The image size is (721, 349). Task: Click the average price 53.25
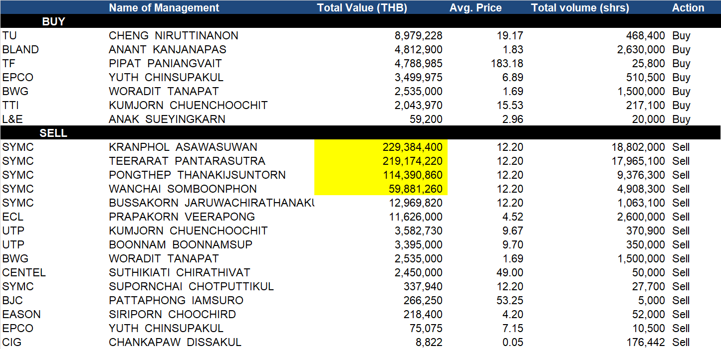510,300
